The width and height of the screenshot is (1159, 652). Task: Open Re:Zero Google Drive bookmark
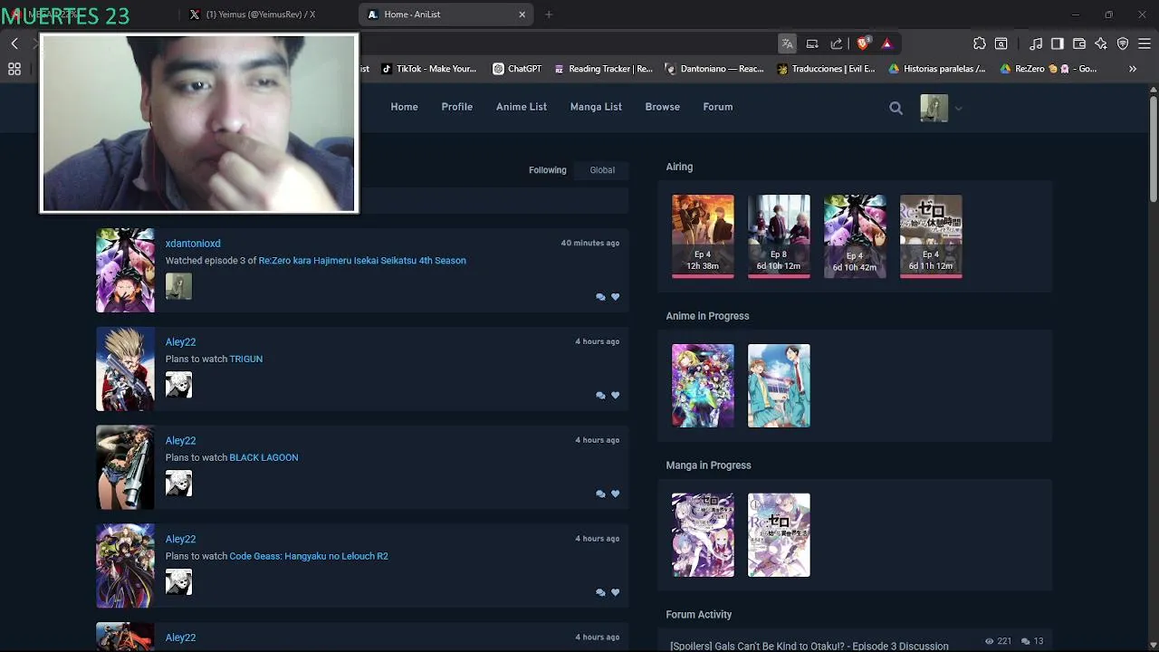1049,69
